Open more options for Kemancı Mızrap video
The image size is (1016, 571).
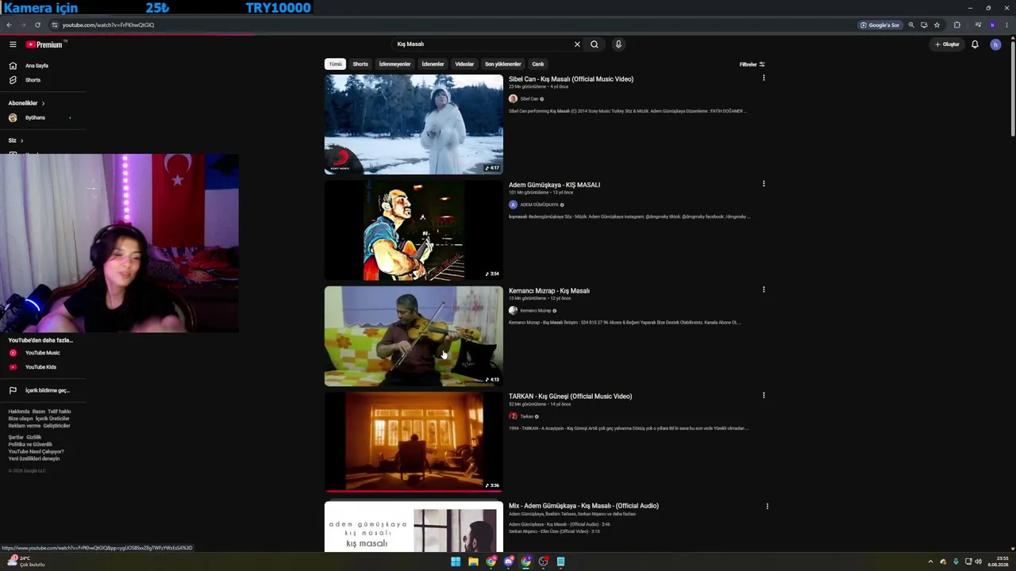(764, 289)
